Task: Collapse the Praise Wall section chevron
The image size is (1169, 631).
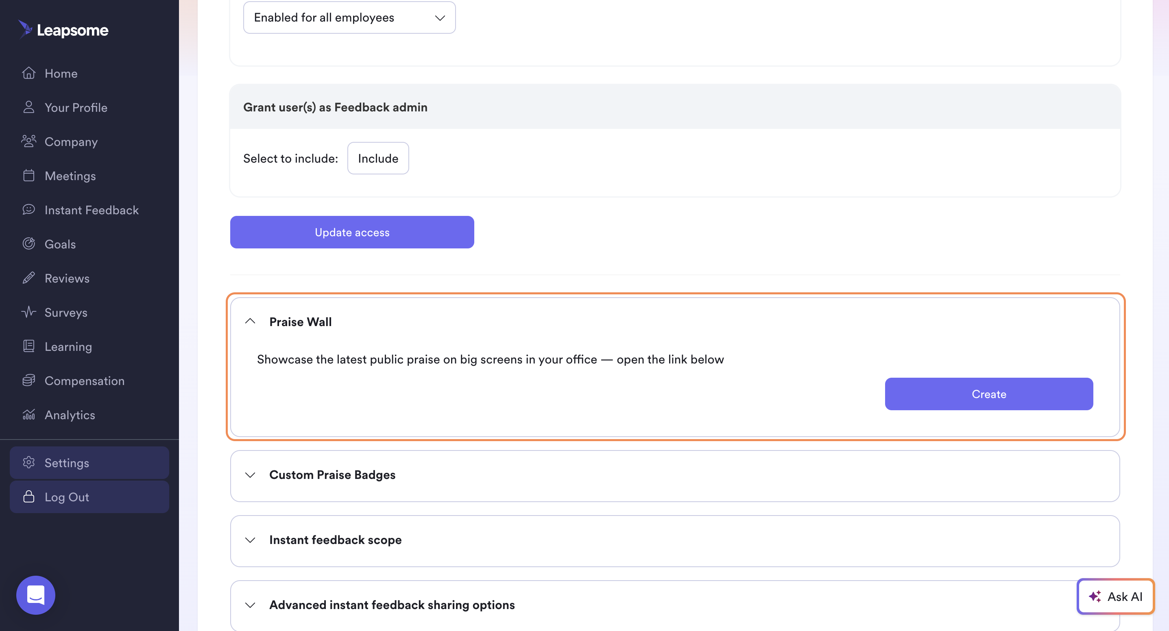Action: coord(250,321)
